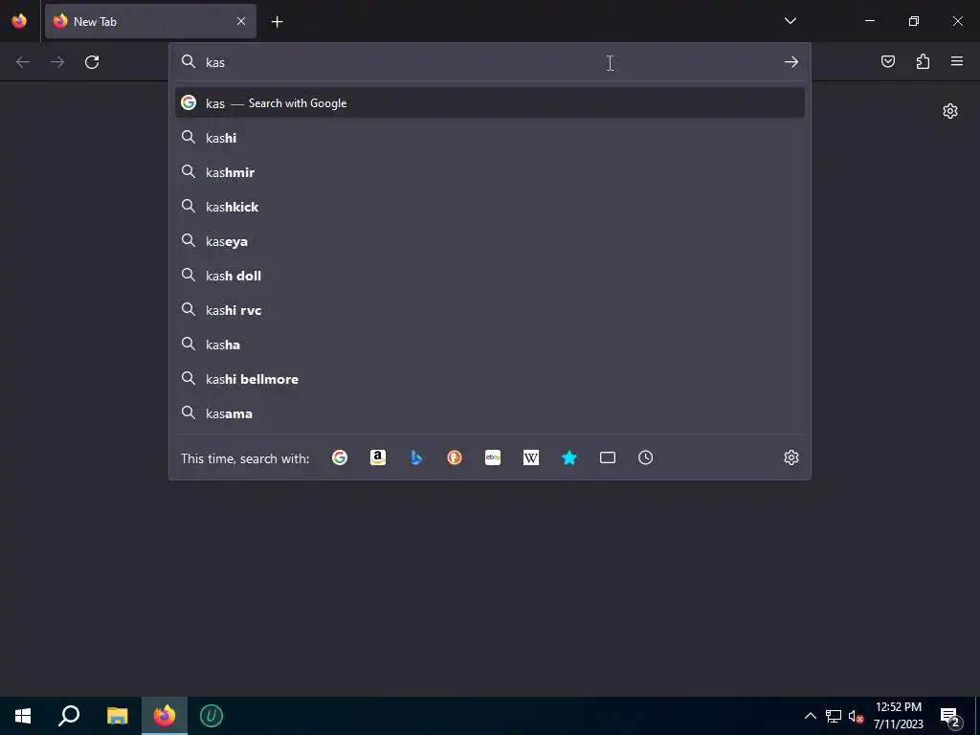The image size is (980, 735).
Task: Open Save to Pocket button
Action: coord(888,61)
